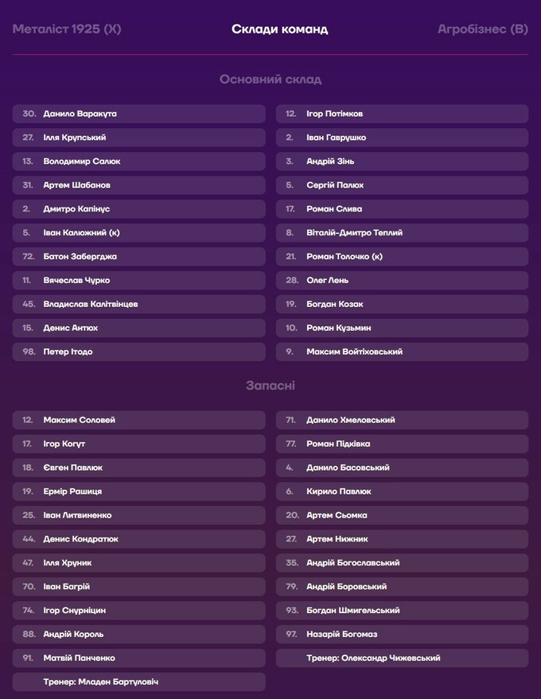Select substitute Кирило Павлюк, number 6
Image resolution: width=541 pixels, height=699 pixels.
coord(402,491)
